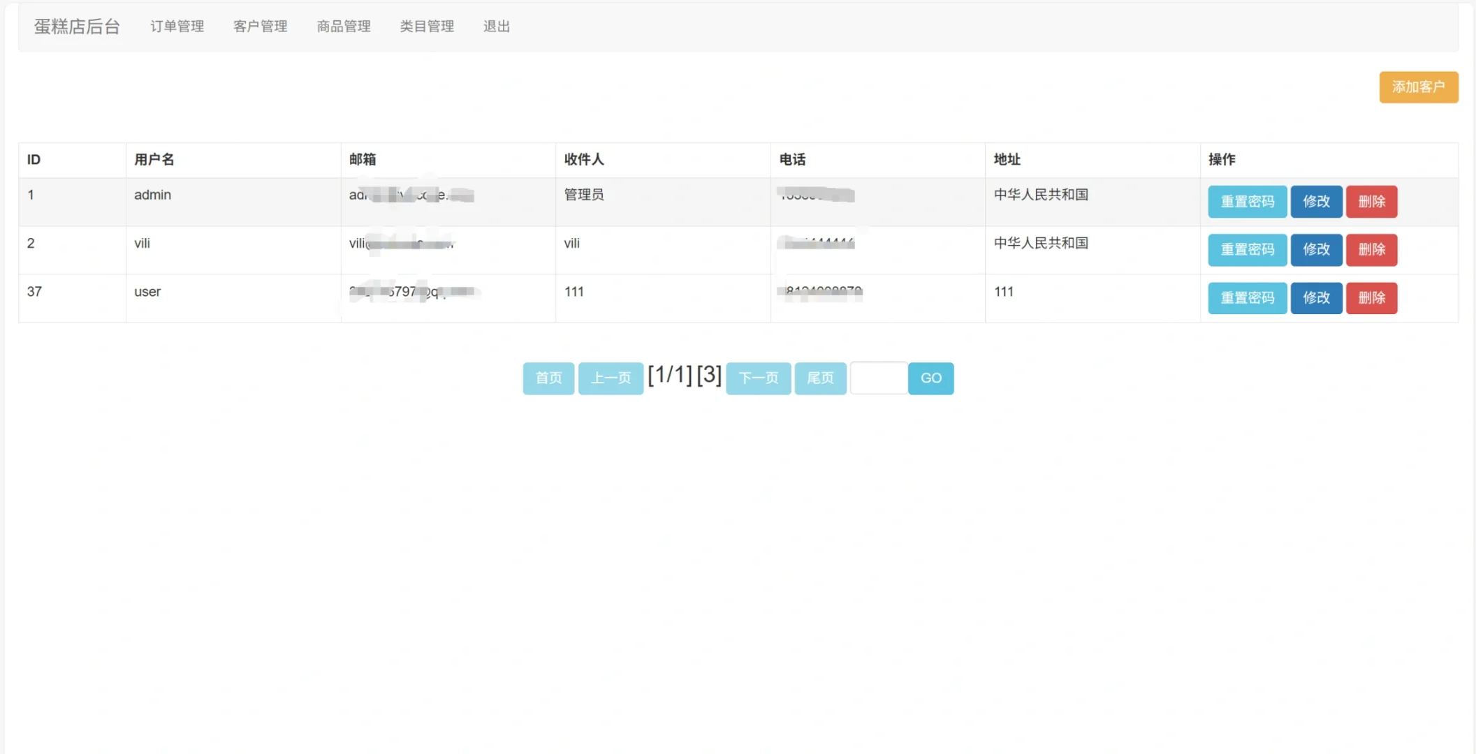The image size is (1476, 754).
Task: Reset password for user with ID 37
Action: click(1247, 298)
